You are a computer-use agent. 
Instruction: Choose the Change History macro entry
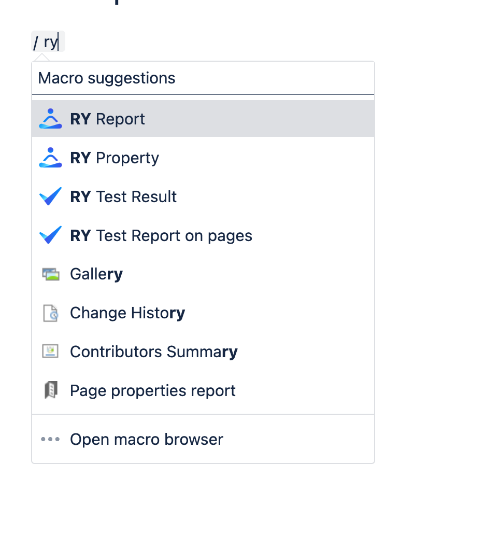127,313
